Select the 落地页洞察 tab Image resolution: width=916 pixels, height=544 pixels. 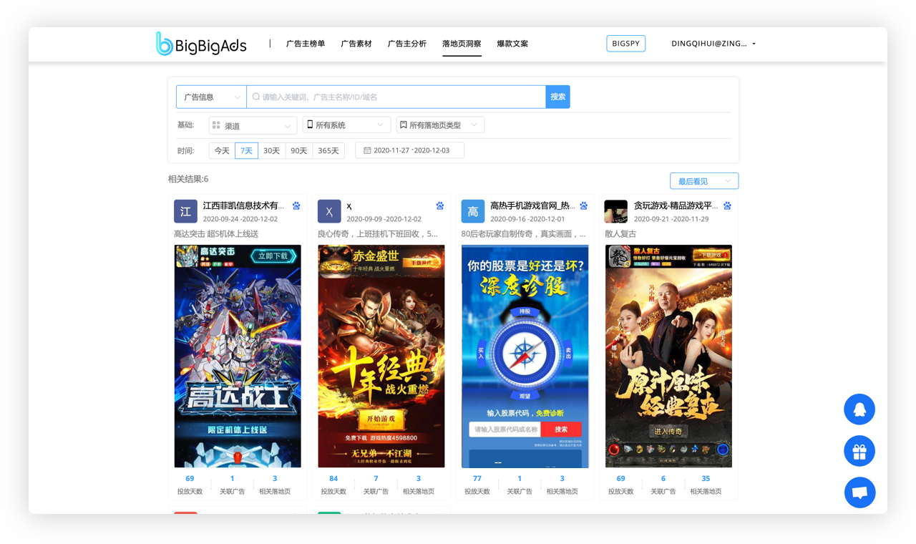462,44
